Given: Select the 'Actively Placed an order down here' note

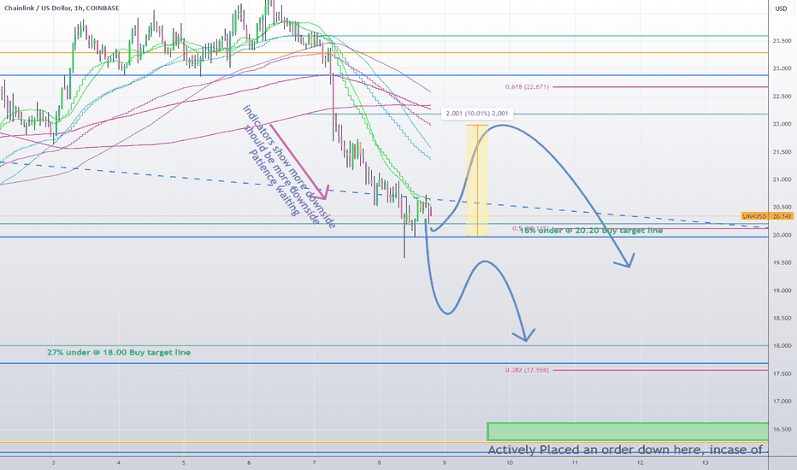Looking at the screenshot, I should [x=628, y=449].
